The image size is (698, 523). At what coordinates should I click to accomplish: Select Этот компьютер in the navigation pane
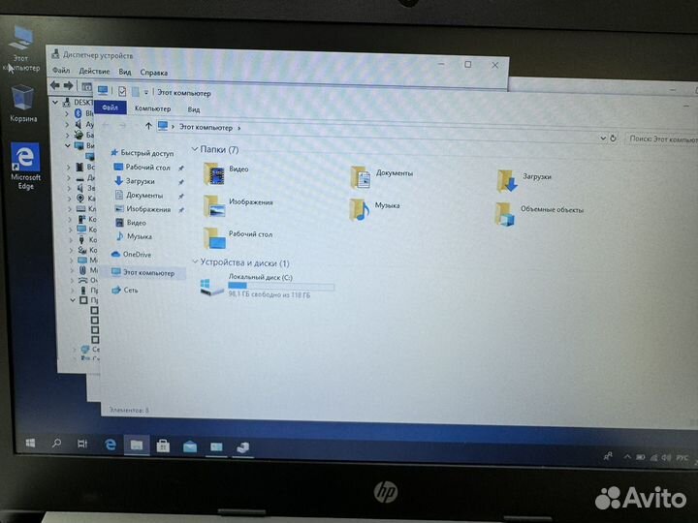143,272
